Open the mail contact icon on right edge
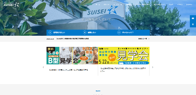Image resolution: width=196 pixels, height=95 pixels. click(x=193, y=18)
